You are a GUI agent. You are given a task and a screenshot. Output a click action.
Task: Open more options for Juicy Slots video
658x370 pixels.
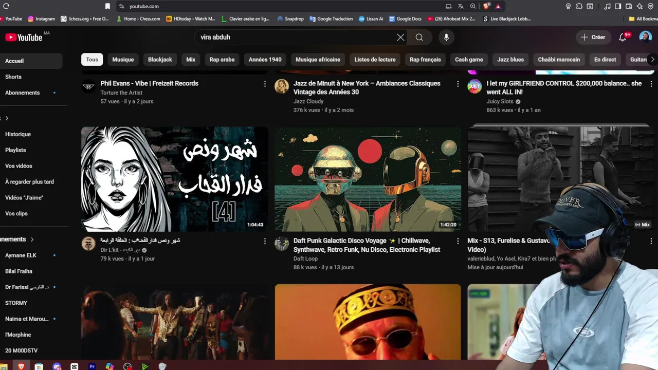pyautogui.click(x=651, y=84)
